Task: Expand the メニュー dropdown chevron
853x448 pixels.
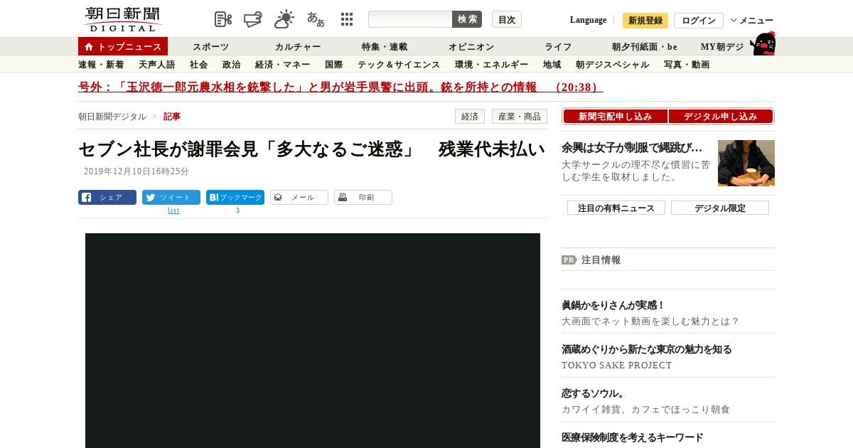Action: point(734,20)
